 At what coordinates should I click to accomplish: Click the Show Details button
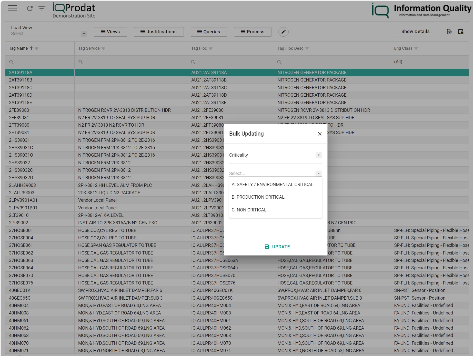pyautogui.click(x=415, y=31)
